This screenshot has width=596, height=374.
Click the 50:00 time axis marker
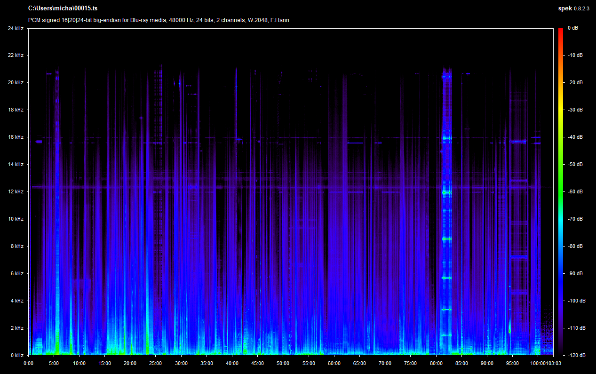(x=283, y=363)
